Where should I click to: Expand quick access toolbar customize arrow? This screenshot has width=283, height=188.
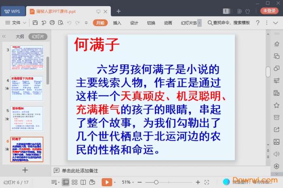point(86,23)
